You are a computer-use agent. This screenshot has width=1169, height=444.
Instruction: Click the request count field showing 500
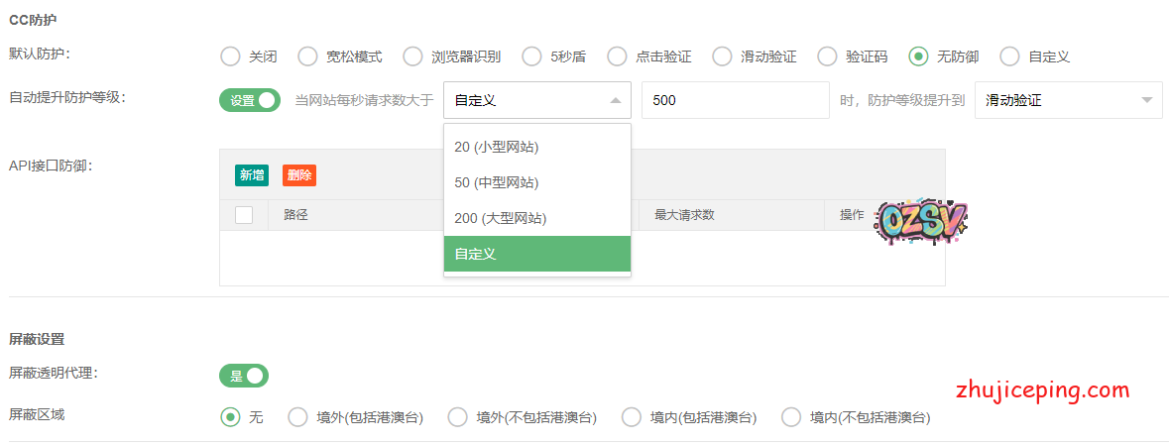[x=735, y=100]
